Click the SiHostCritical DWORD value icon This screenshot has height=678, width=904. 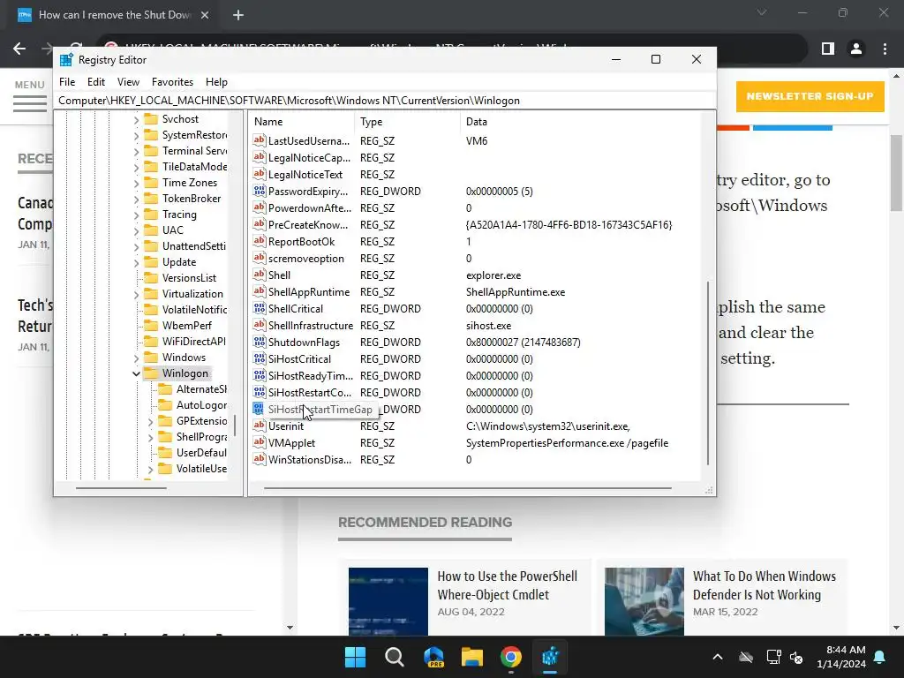pos(260,358)
